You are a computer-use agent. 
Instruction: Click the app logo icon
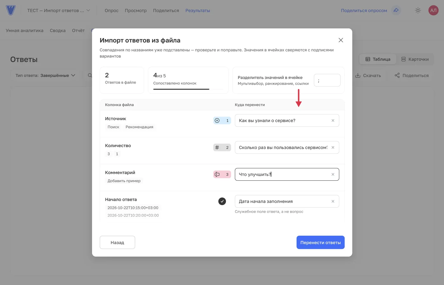click(11, 10)
